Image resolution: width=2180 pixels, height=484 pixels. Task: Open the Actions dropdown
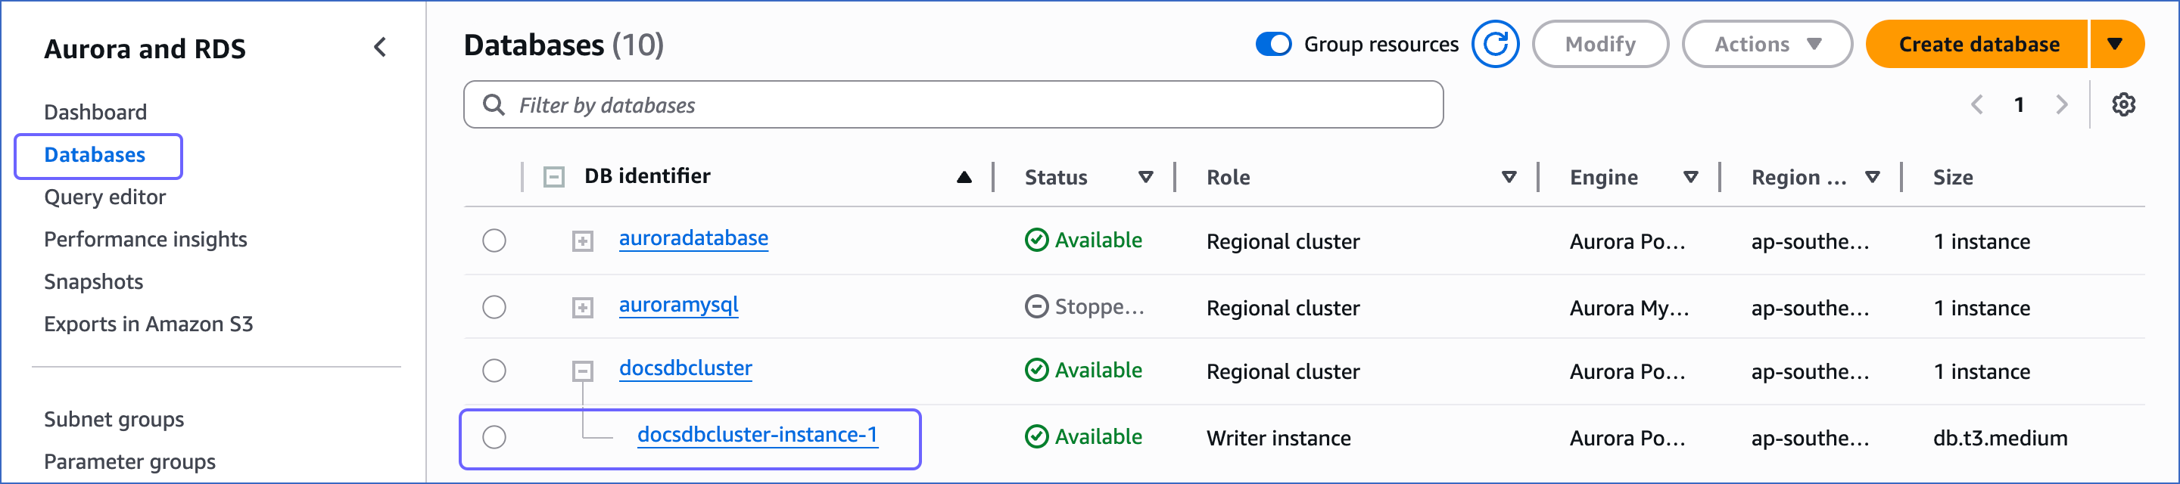[1767, 44]
